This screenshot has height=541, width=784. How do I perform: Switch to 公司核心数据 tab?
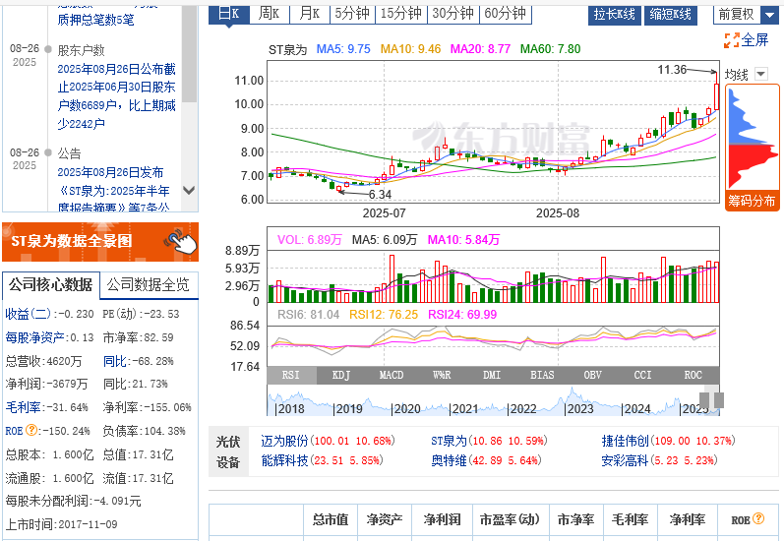[50, 285]
